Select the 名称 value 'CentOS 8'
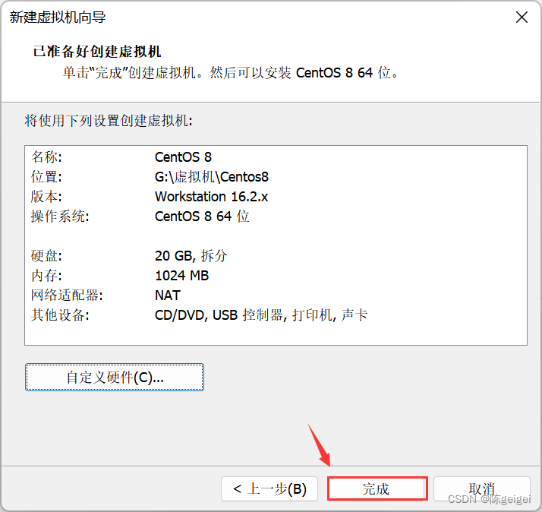Screen dimensions: 542x512 click(x=183, y=157)
